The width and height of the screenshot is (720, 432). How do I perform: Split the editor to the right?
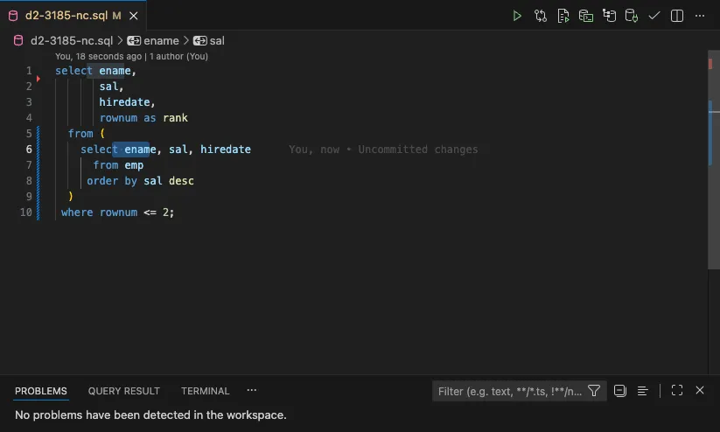(x=677, y=16)
